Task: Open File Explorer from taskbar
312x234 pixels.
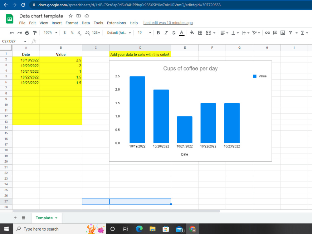Action: tap(153, 229)
